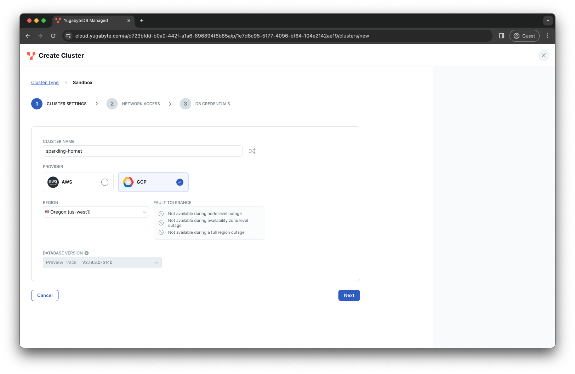The height and width of the screenshot is (374, 575).
Task: Switch to the Network Access step
Action: tap(141, 104)
